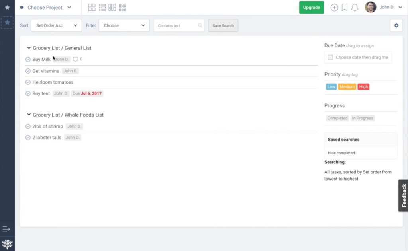Open the Set Order Asc sort dropdown
Image resolution: width=408 pixels, height=251 pixels.
56,25
